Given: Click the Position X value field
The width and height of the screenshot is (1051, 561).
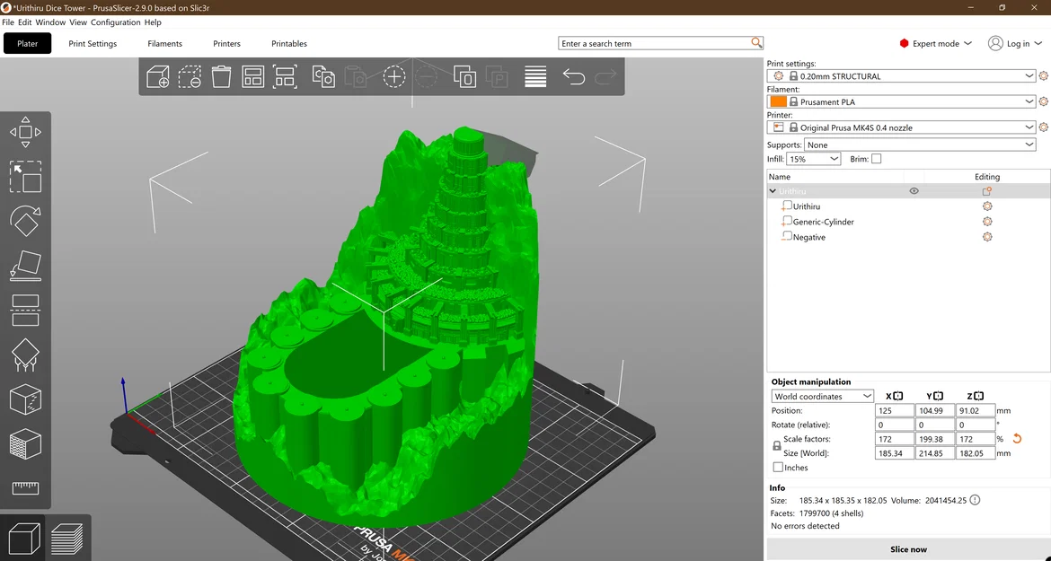Looking at the screenshot, I should pyautogui.click(x=894, y=410).
